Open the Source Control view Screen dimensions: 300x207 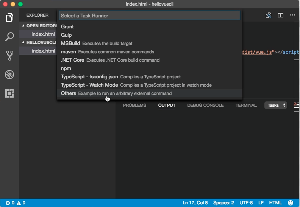9,55
